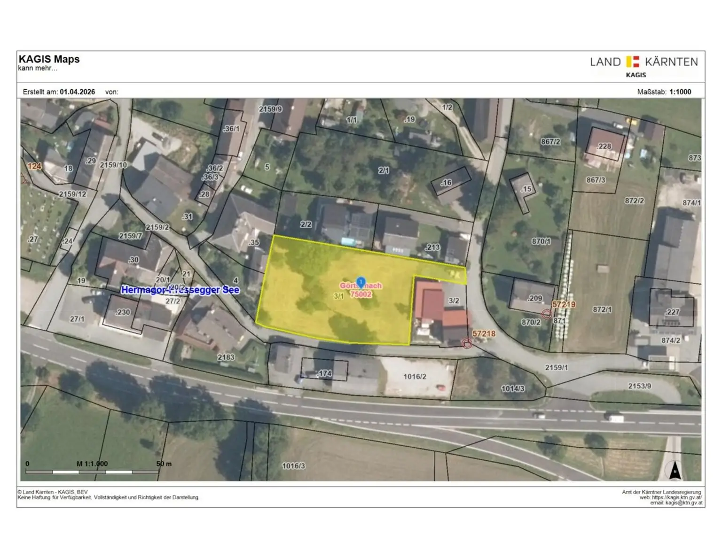Click the north arrow compass icon
Screen dimensions: 722x558
tap(675, 470)
